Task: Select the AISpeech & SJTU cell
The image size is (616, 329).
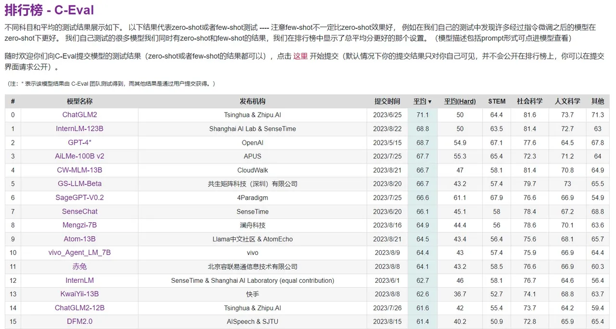Action: (x=253, y=321)
